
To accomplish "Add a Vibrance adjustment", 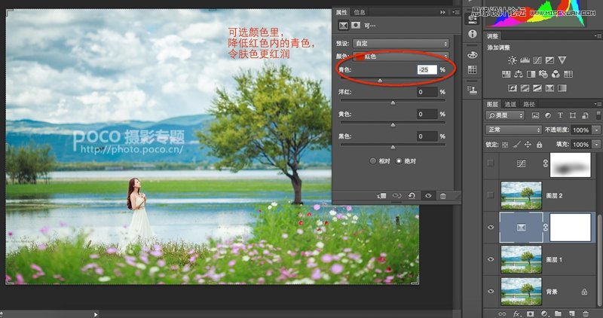I will click(562, 60).
